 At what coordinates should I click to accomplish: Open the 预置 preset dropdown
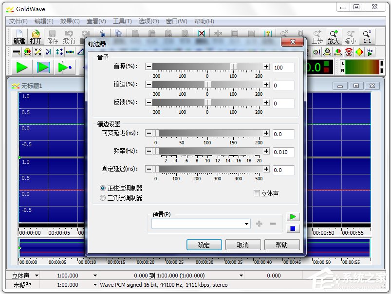(x=246, y=224)
